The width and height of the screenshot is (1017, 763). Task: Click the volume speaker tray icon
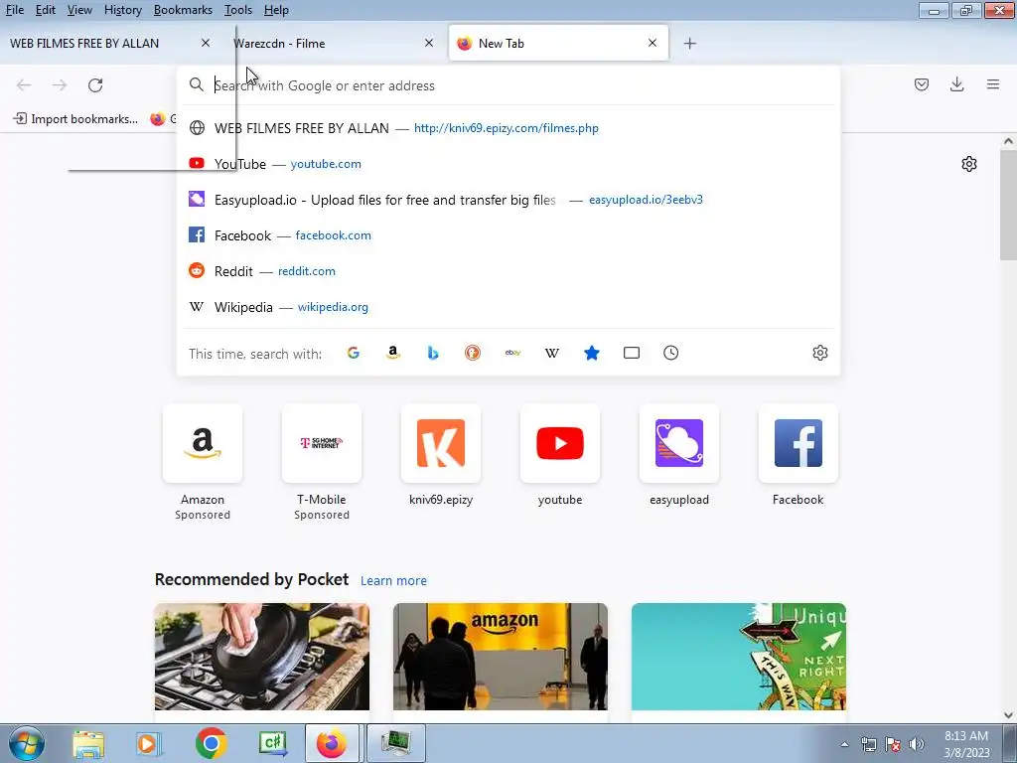917,744
